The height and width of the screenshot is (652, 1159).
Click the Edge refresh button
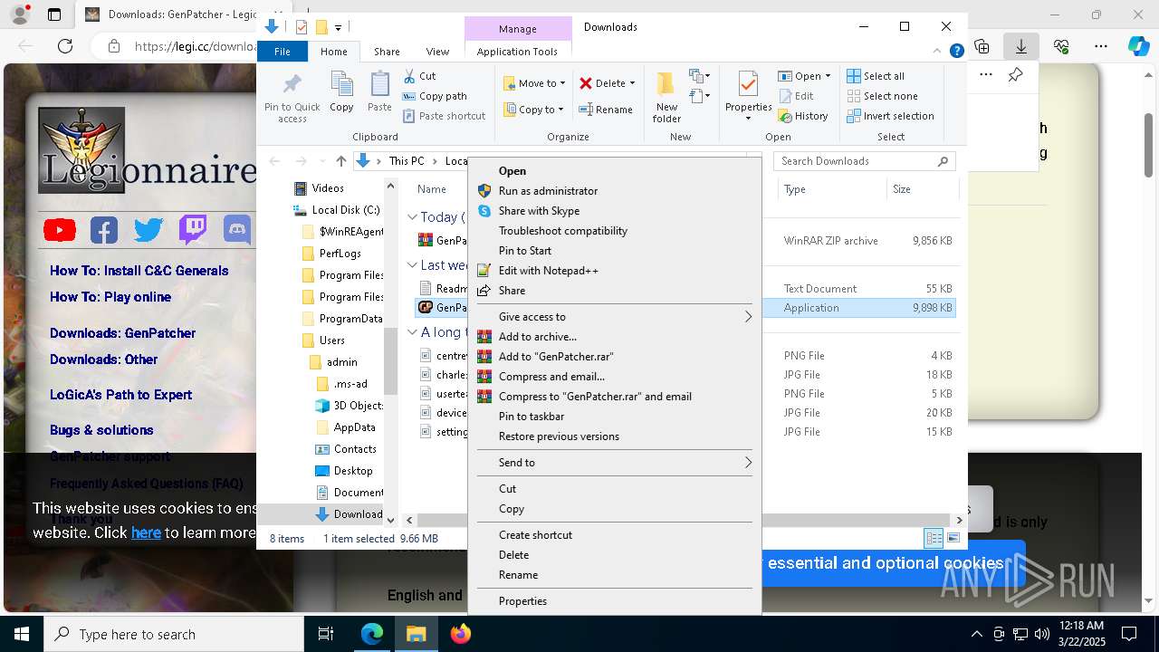(65, 46)
